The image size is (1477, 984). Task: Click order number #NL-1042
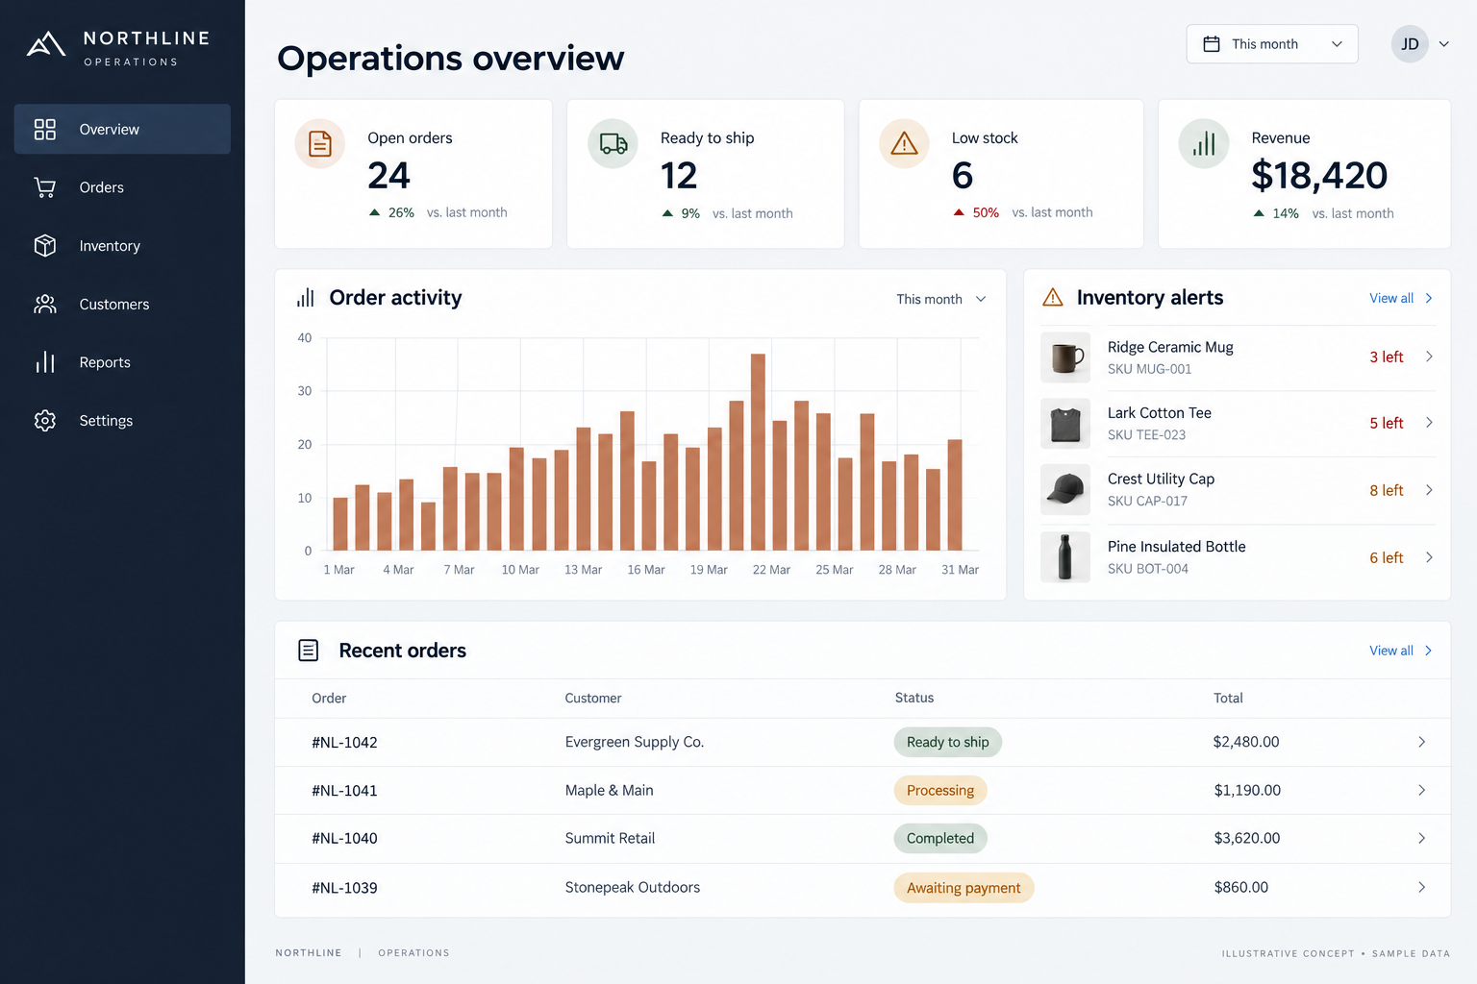(x=344, y=742)
